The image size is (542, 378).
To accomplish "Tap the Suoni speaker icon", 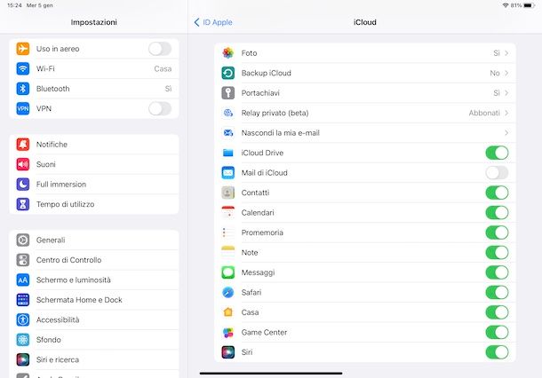I will [x=23, y=164].
